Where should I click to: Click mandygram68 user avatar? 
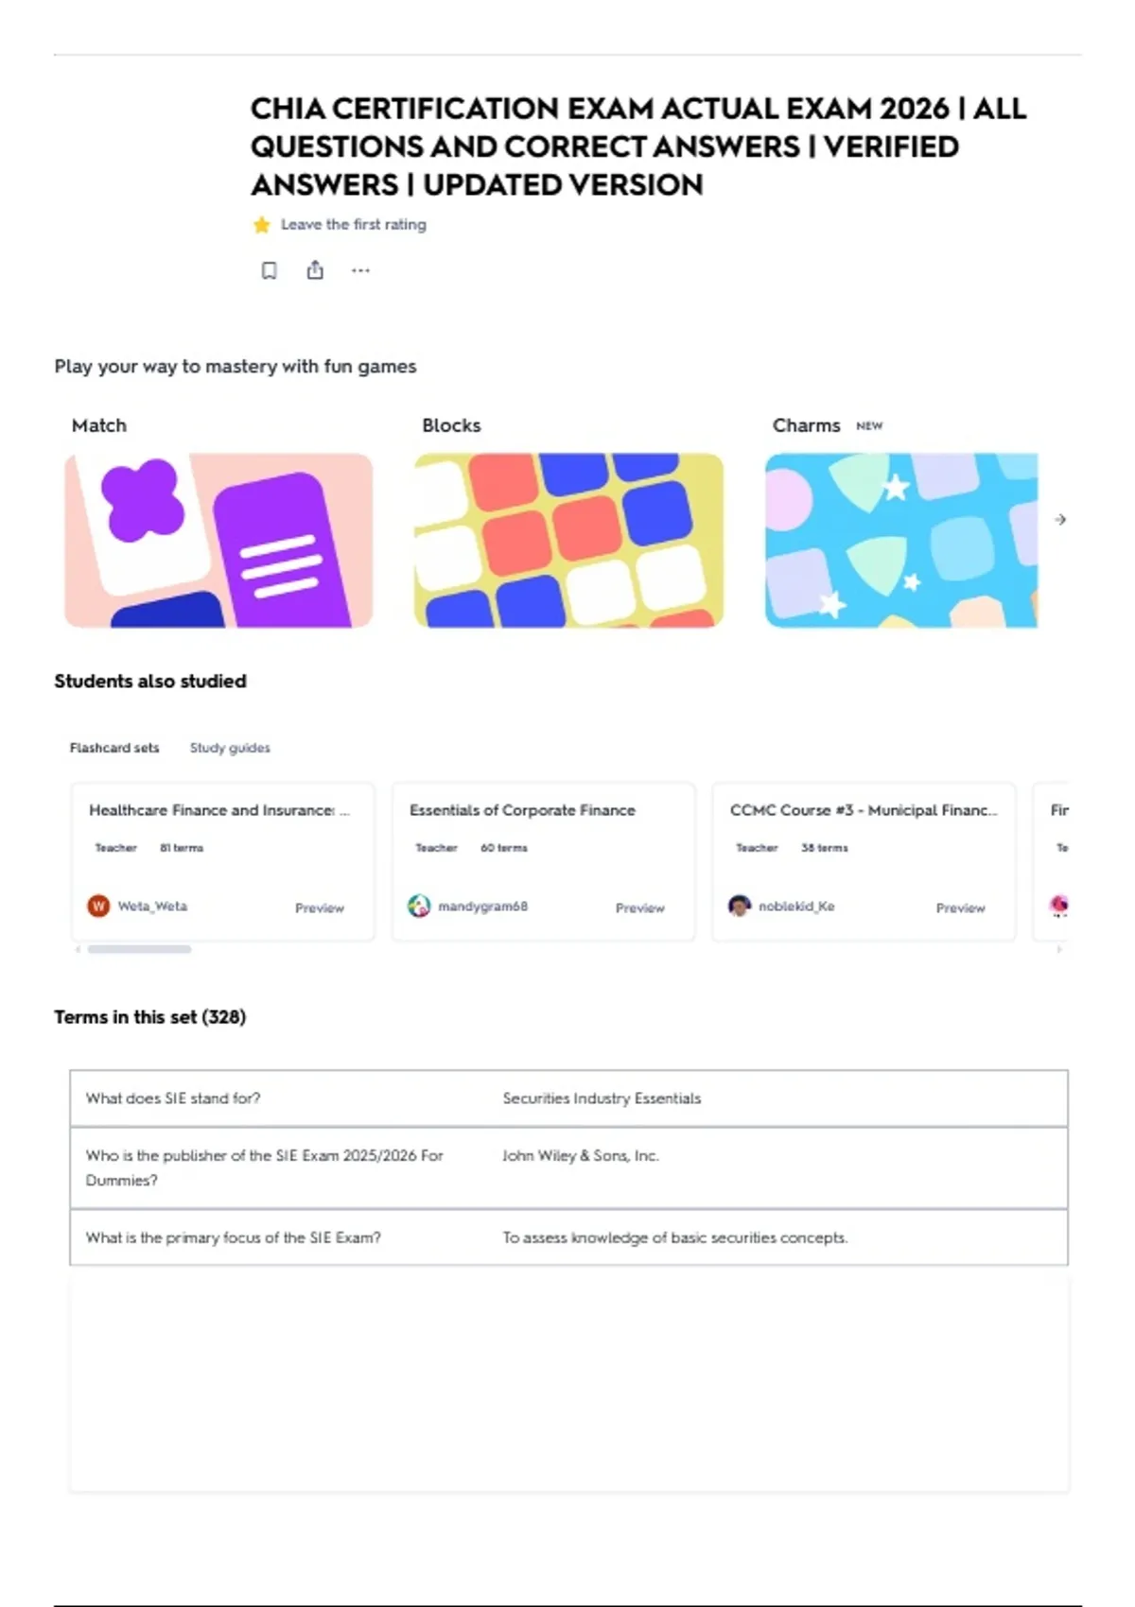(x=419, y=906)
